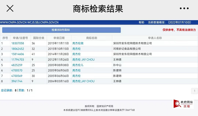The image size is (198, 116).
Task: Open the 帮助 help link
Action: coord(141,22)
